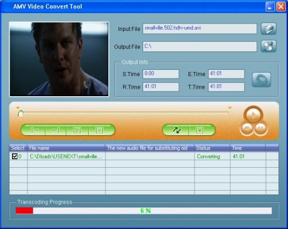Uncheck file row 0 checkbox
288x229 pixels.
(x=14, y=156)
